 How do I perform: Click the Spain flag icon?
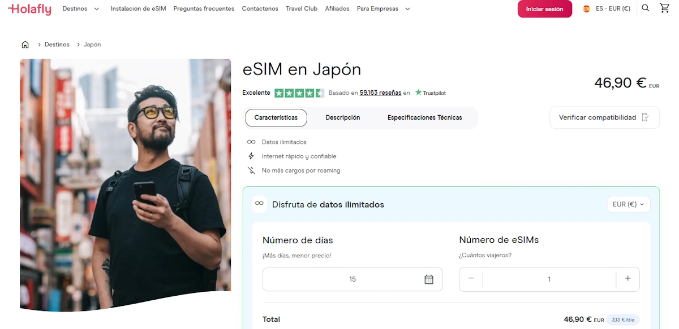pyautogui.click(x=587, y=9)
